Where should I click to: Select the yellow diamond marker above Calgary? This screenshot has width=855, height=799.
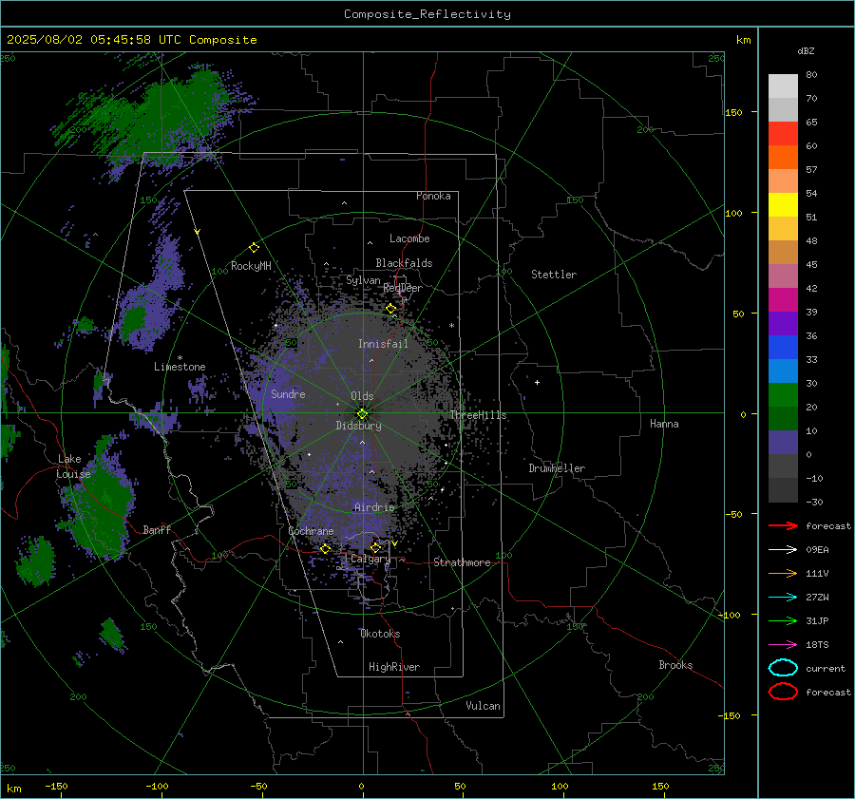click(x=375, y=547)
